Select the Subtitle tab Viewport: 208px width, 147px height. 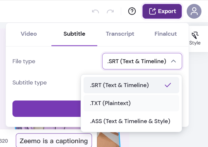click(x=74, y=34)
